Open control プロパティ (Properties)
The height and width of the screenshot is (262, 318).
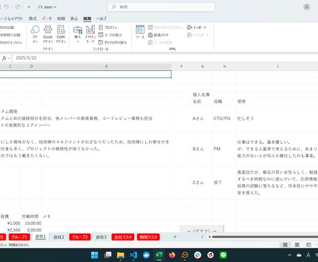[108, 28]
